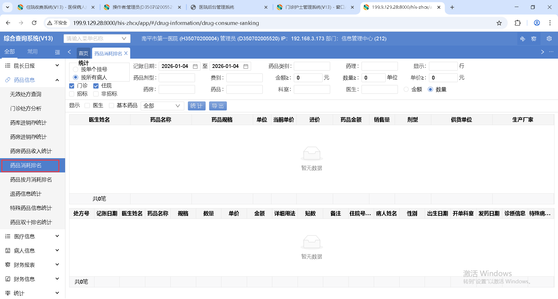Viewport: 558px width, 299px height.
Task: Expand the 财务报表 menu group
Action: tap(33, 265)
